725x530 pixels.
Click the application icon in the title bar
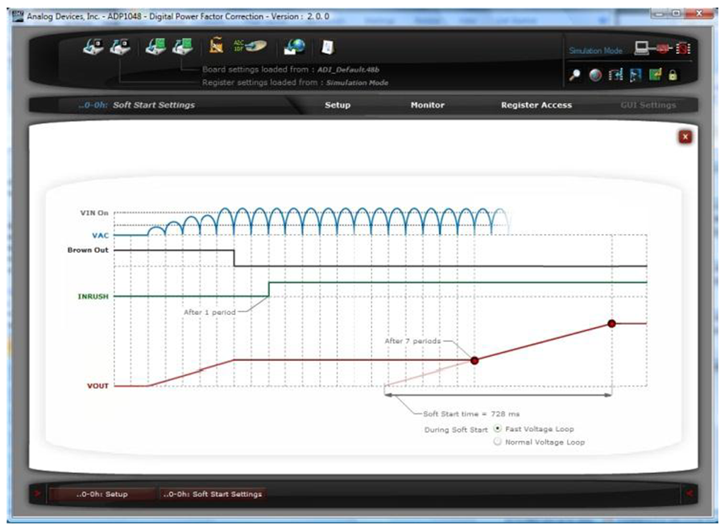point(18,16)
